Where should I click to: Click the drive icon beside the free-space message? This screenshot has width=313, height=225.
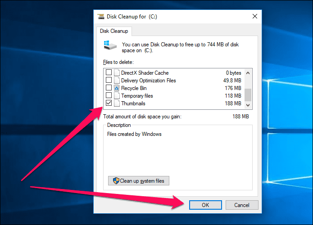pyautogui.click(x=110, y=45)
